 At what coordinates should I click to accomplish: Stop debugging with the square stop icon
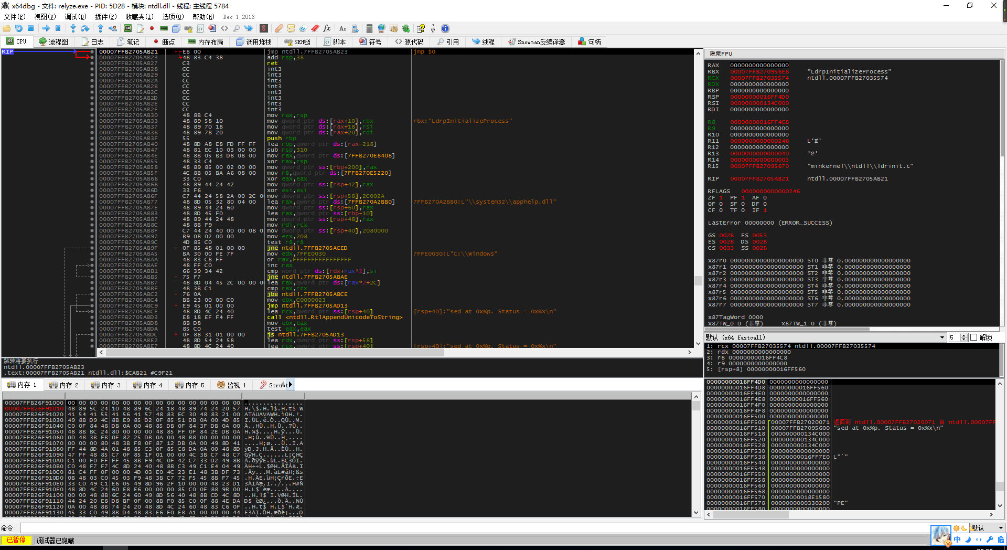30,28
